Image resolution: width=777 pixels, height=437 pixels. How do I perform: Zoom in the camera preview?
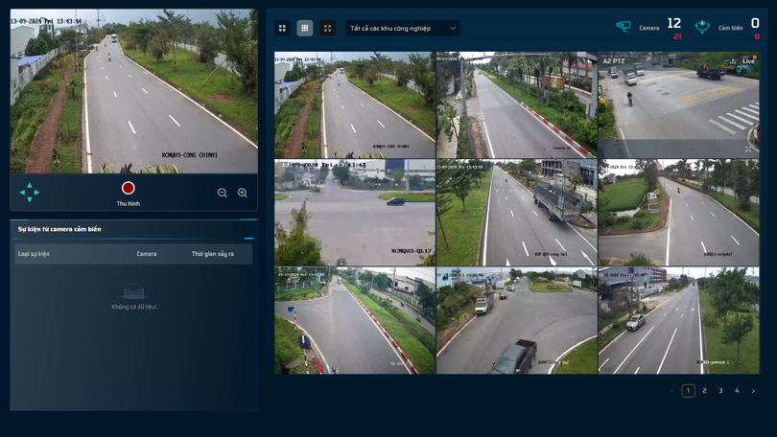243,193
